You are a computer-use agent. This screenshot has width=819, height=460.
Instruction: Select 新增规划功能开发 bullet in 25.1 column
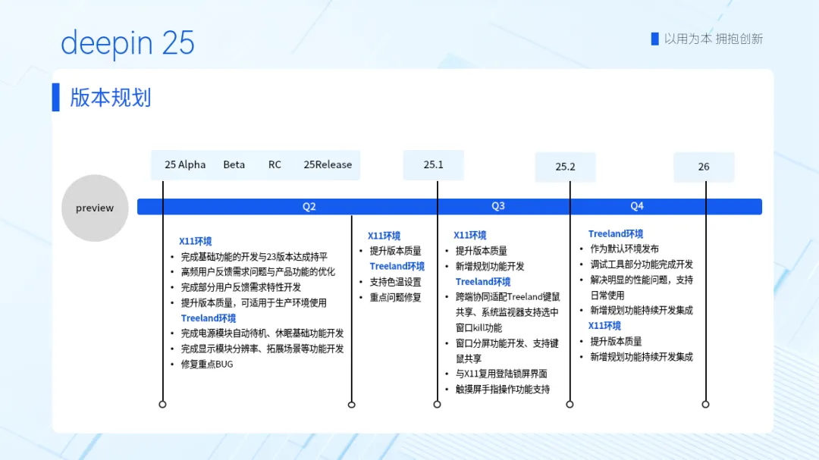point(489,266)
